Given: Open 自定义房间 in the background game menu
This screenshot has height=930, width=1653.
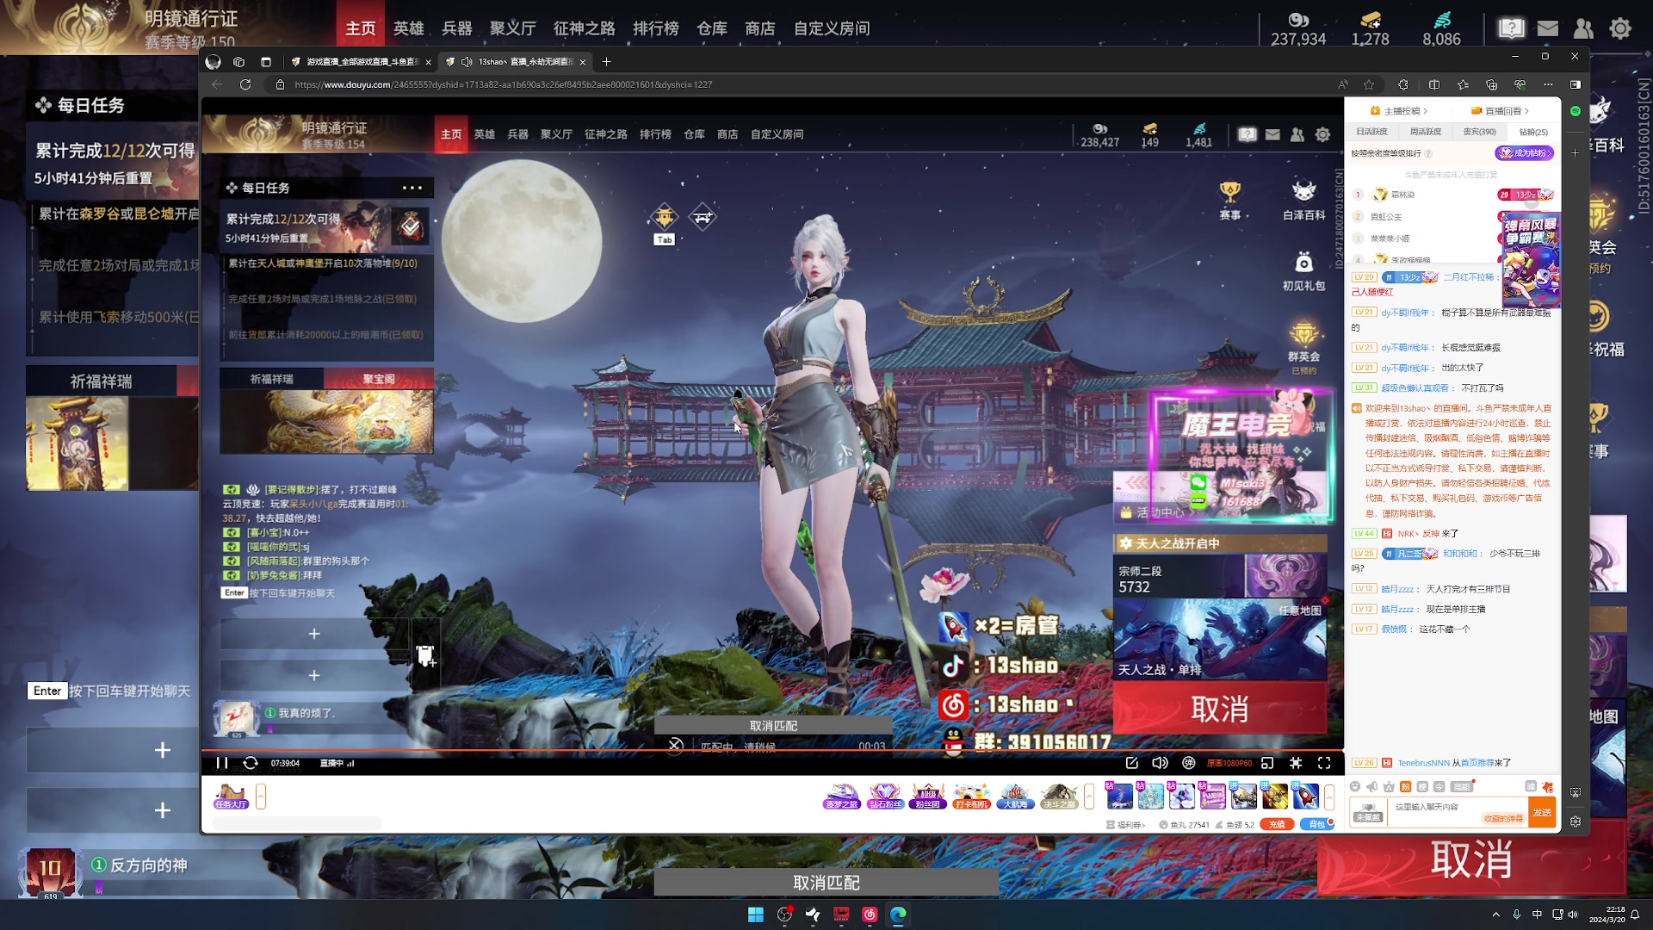Looking at the screenshot, I should click(832, 28).
